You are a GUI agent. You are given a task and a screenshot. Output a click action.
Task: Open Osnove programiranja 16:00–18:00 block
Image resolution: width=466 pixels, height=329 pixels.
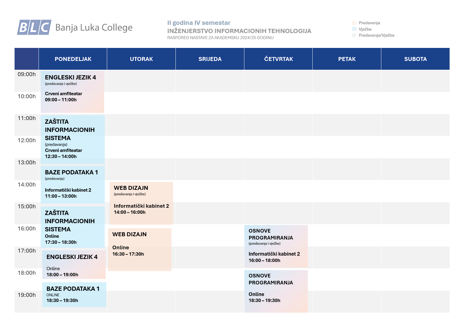coord(276,246)
